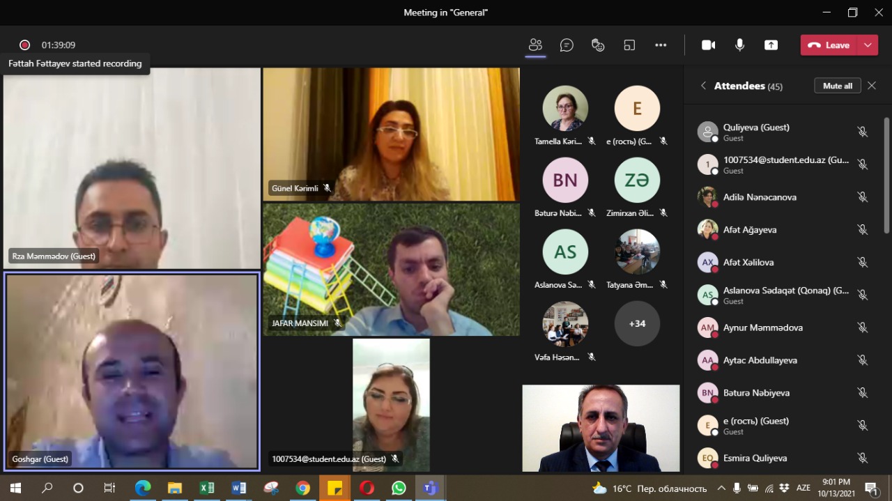Select Esmira Quliyeva in attendees list
Screen dimensions: 892x501
point(755,458)
